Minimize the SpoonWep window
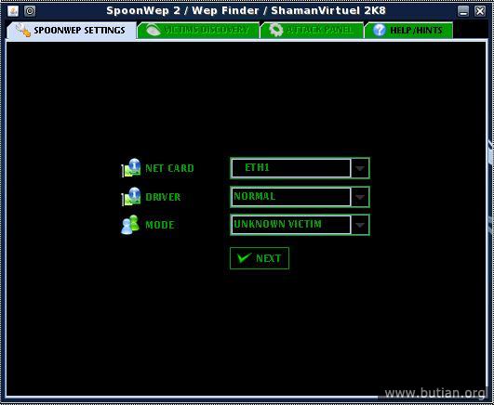494x405 pixels. (x=463, y=11)
